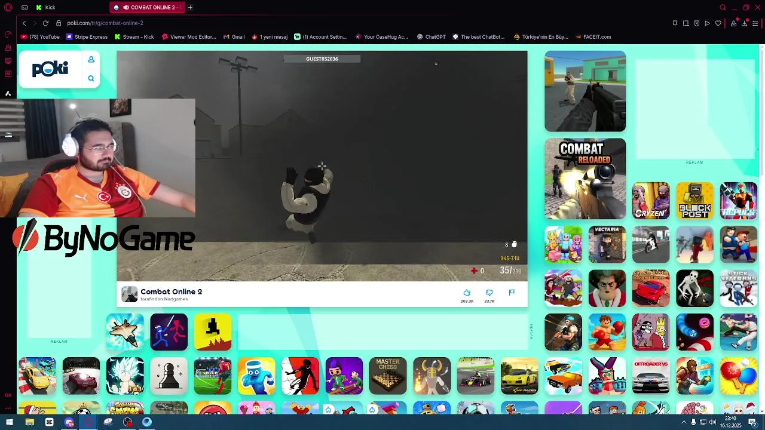This screenshot has width=765, height=430.
Task: Click the GUEST852036 player name label
Action: [322, 59]
